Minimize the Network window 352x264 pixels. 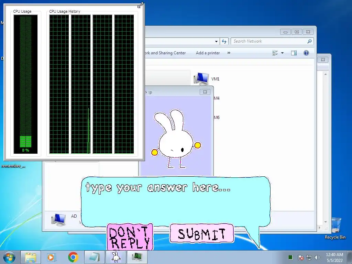point(285,32)
